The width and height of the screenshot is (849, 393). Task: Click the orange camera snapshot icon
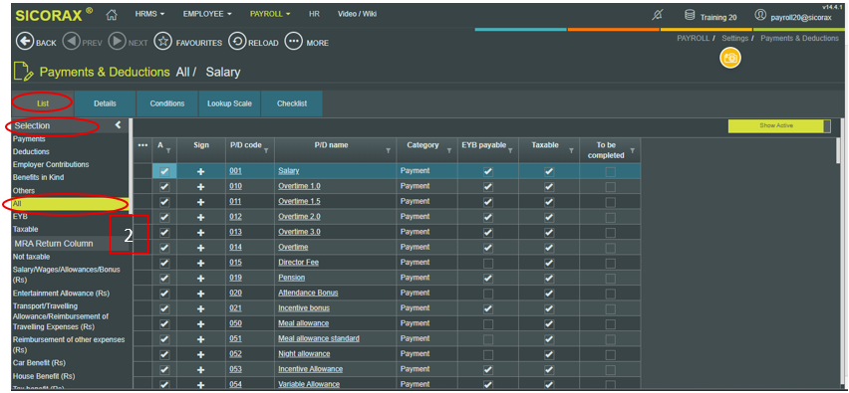(730, 58)
